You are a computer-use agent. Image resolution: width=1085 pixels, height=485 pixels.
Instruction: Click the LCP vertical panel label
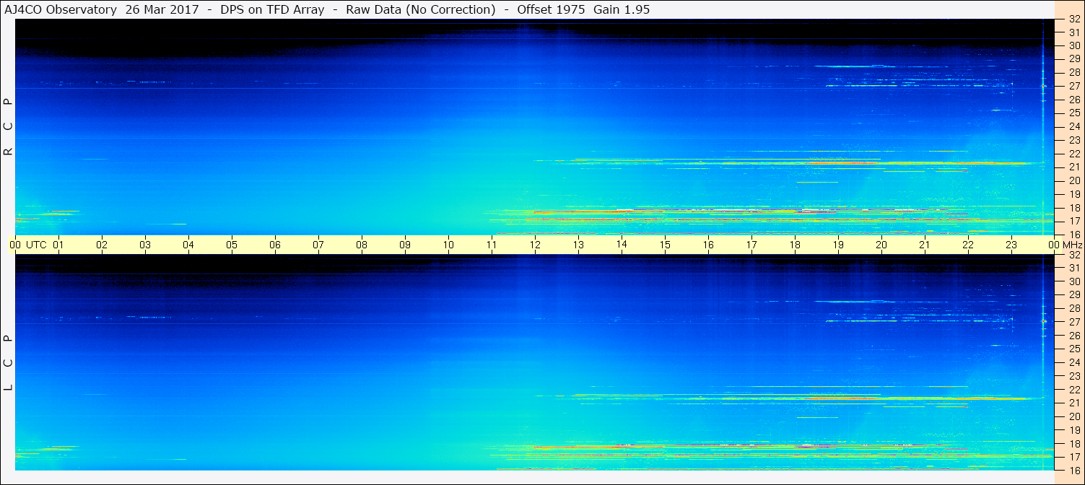[x=8, y=362]
